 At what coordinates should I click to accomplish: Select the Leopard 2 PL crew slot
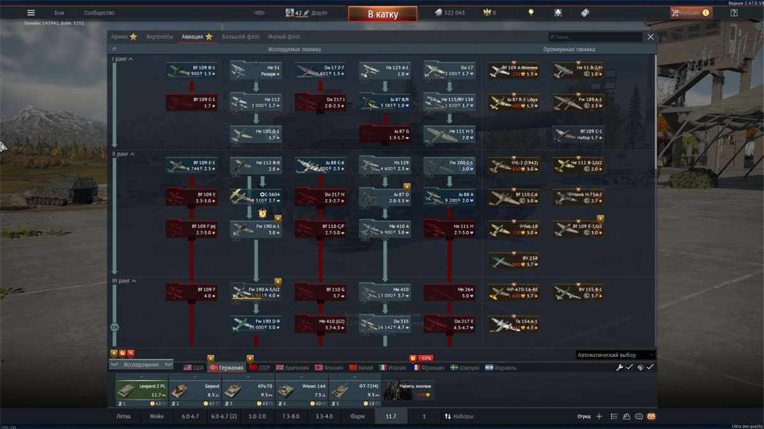coord(141,391)
